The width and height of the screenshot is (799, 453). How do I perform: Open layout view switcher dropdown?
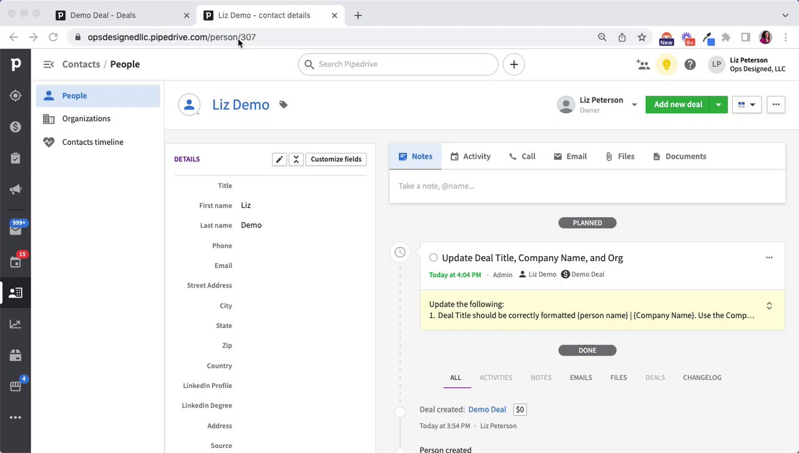click(x=747, y=105)
